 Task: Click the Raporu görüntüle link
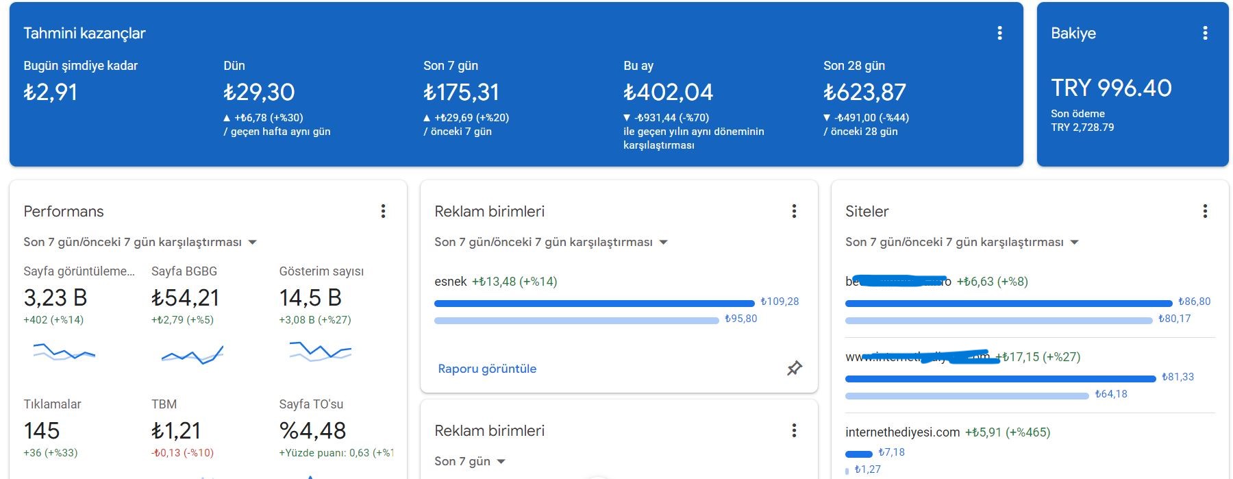point(487,369)
